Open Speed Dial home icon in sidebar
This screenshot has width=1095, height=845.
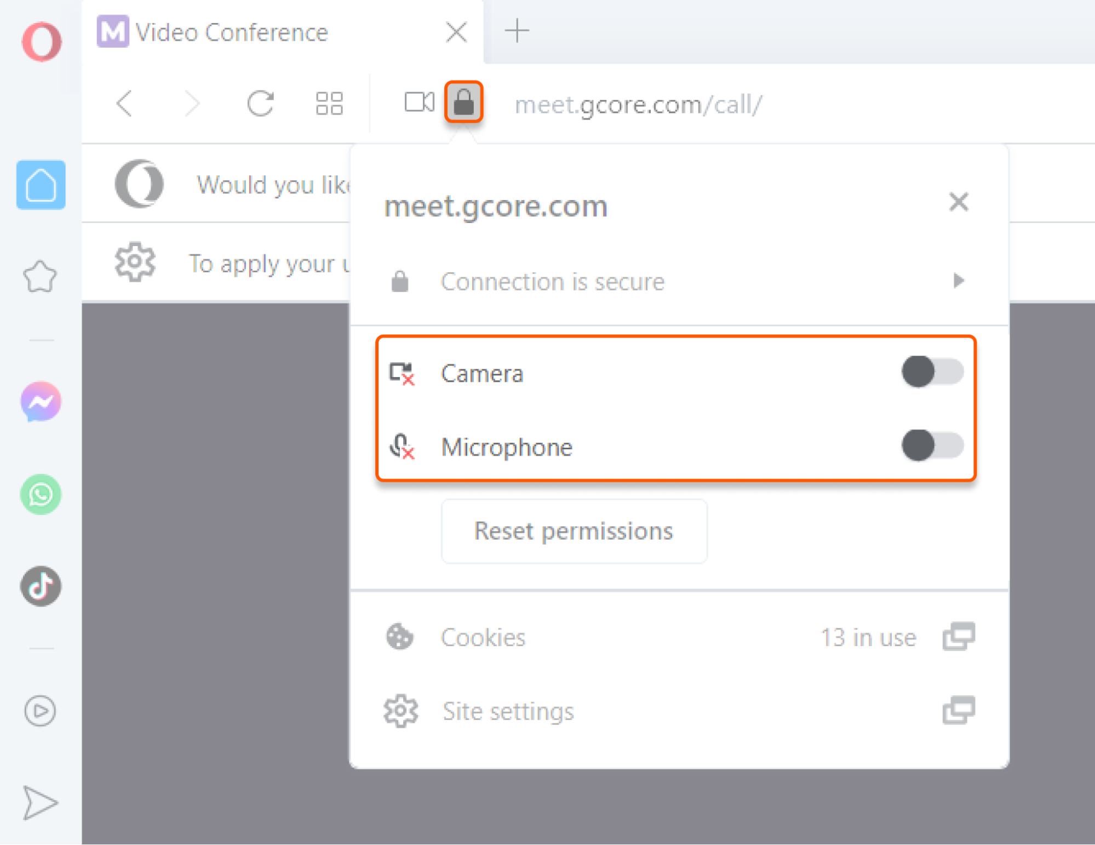click(x=41, y=185)
